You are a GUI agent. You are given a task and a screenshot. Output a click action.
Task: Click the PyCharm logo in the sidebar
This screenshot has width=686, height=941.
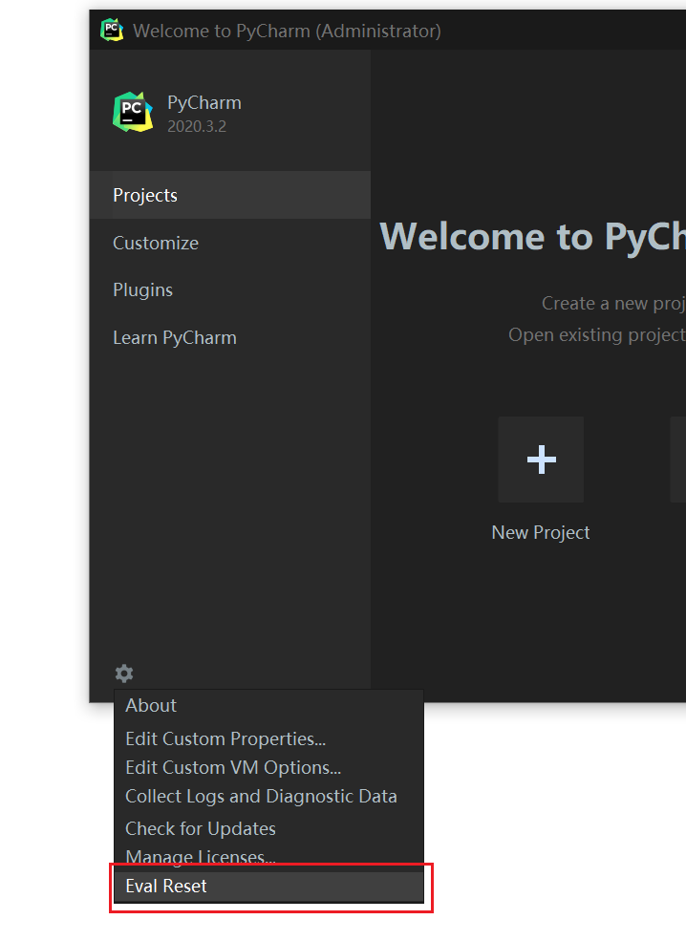[x=133, y=112]
